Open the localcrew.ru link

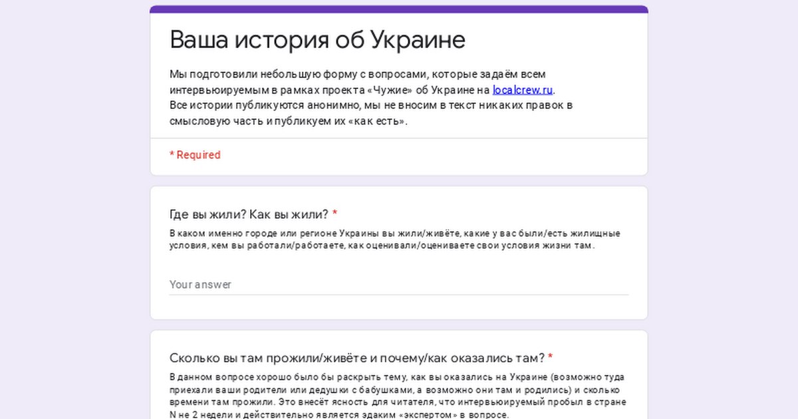tap(523, 90)
